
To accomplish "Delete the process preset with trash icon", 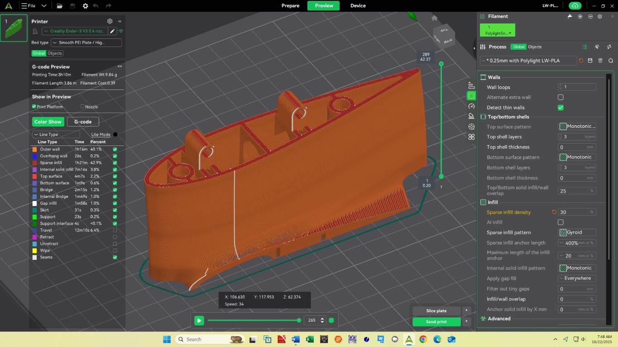I will point(600,61).
